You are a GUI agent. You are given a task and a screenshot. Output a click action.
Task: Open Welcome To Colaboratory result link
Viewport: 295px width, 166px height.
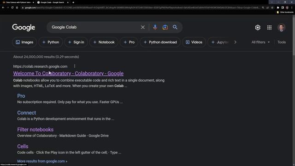click(68, 73)
